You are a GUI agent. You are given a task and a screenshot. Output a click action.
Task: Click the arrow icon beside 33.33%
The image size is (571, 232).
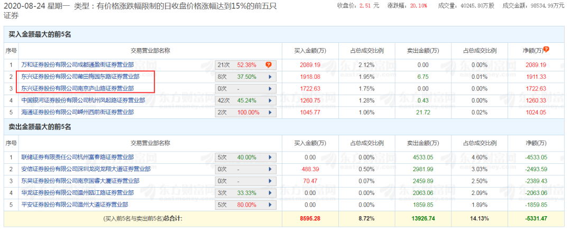[270, 193]
